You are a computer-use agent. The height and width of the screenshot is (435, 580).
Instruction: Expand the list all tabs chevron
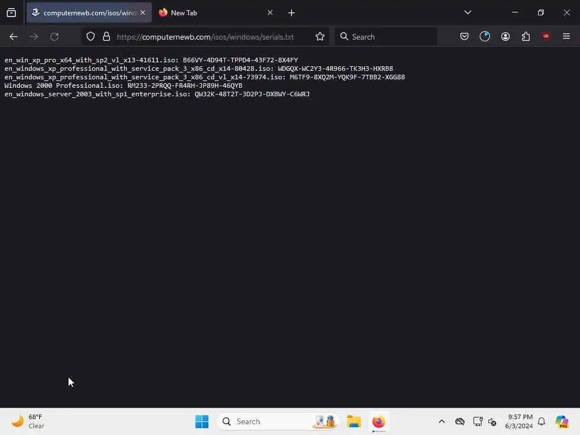point(467,12)
